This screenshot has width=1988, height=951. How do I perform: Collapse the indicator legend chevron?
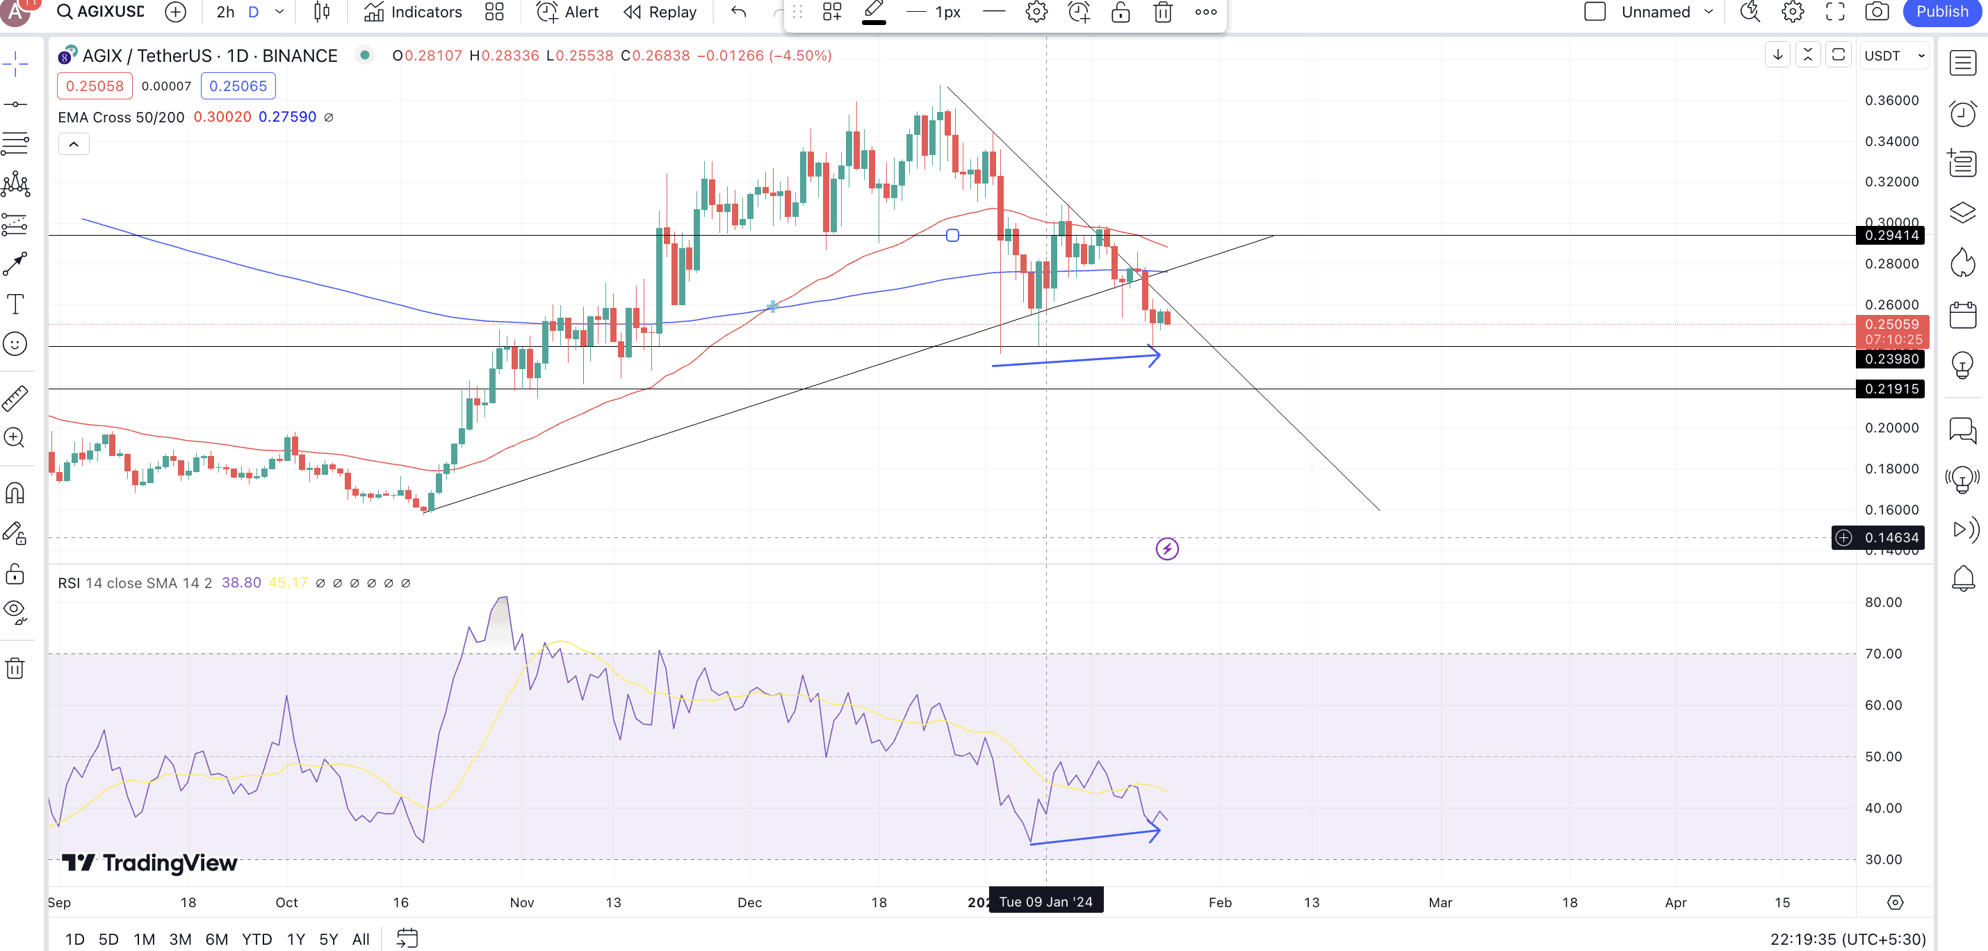pos(74,145)
